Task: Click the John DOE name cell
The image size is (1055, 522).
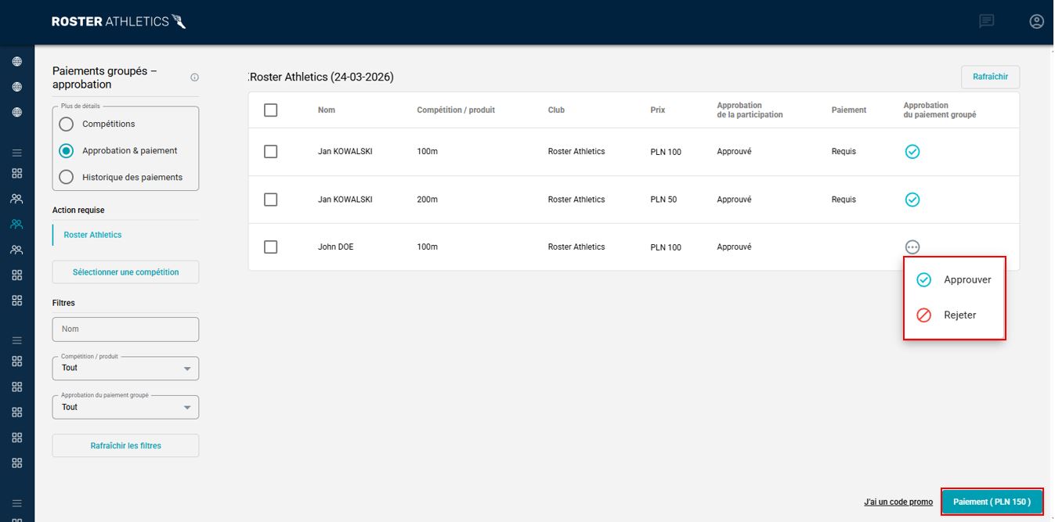Action: pos(335,247)
